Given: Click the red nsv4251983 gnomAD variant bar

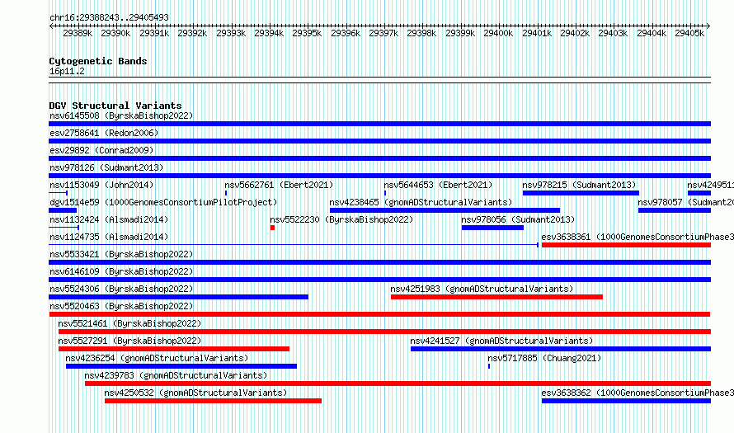Looking at the screenshot, I should 496,297.
